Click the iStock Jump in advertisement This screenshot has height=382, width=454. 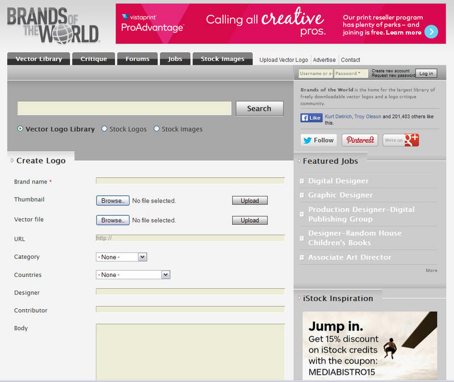370,346
